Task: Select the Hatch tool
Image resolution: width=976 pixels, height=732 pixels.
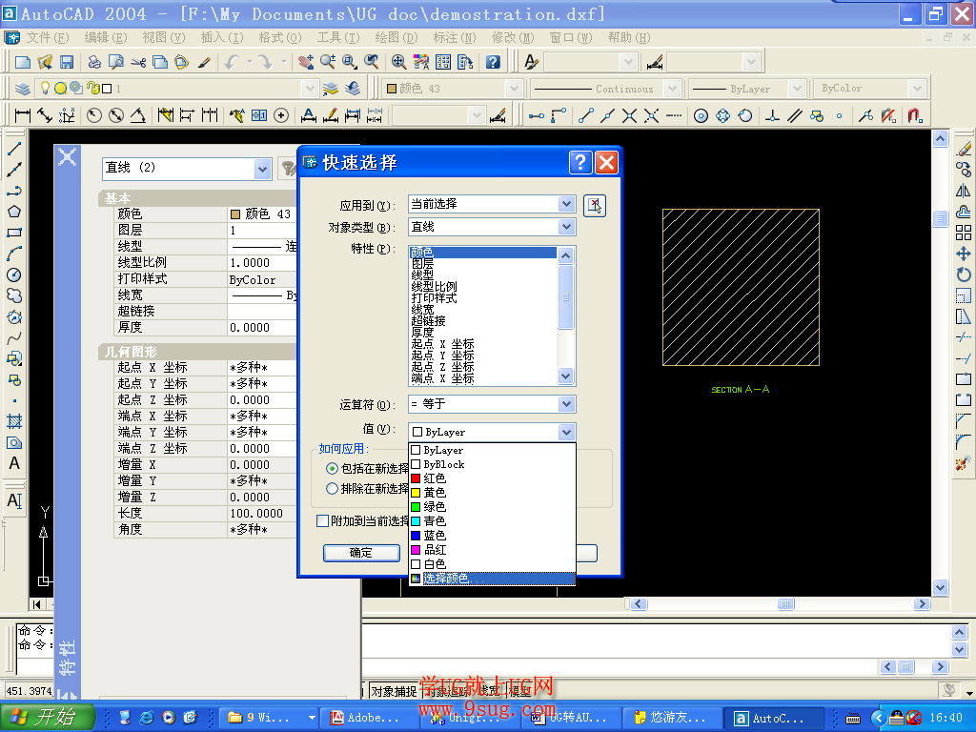Action: (x=14, y=422)
